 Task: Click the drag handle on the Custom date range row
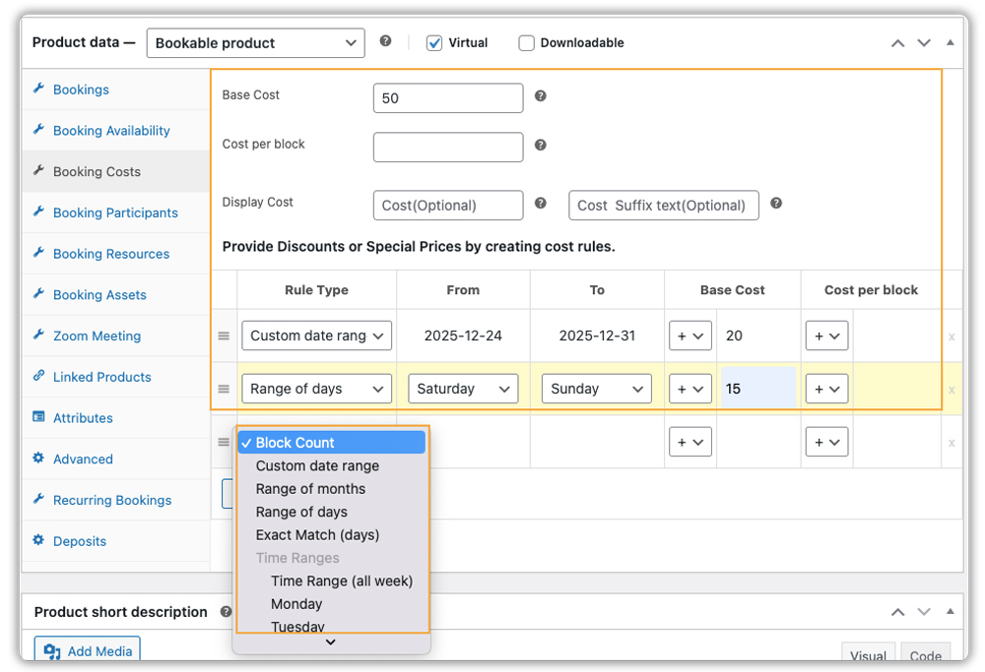coord(226,335)
